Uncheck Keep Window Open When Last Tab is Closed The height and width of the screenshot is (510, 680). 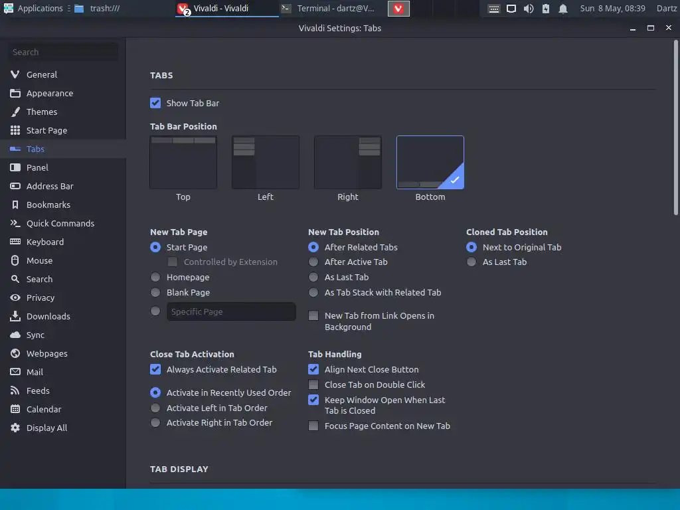[313, 400]
